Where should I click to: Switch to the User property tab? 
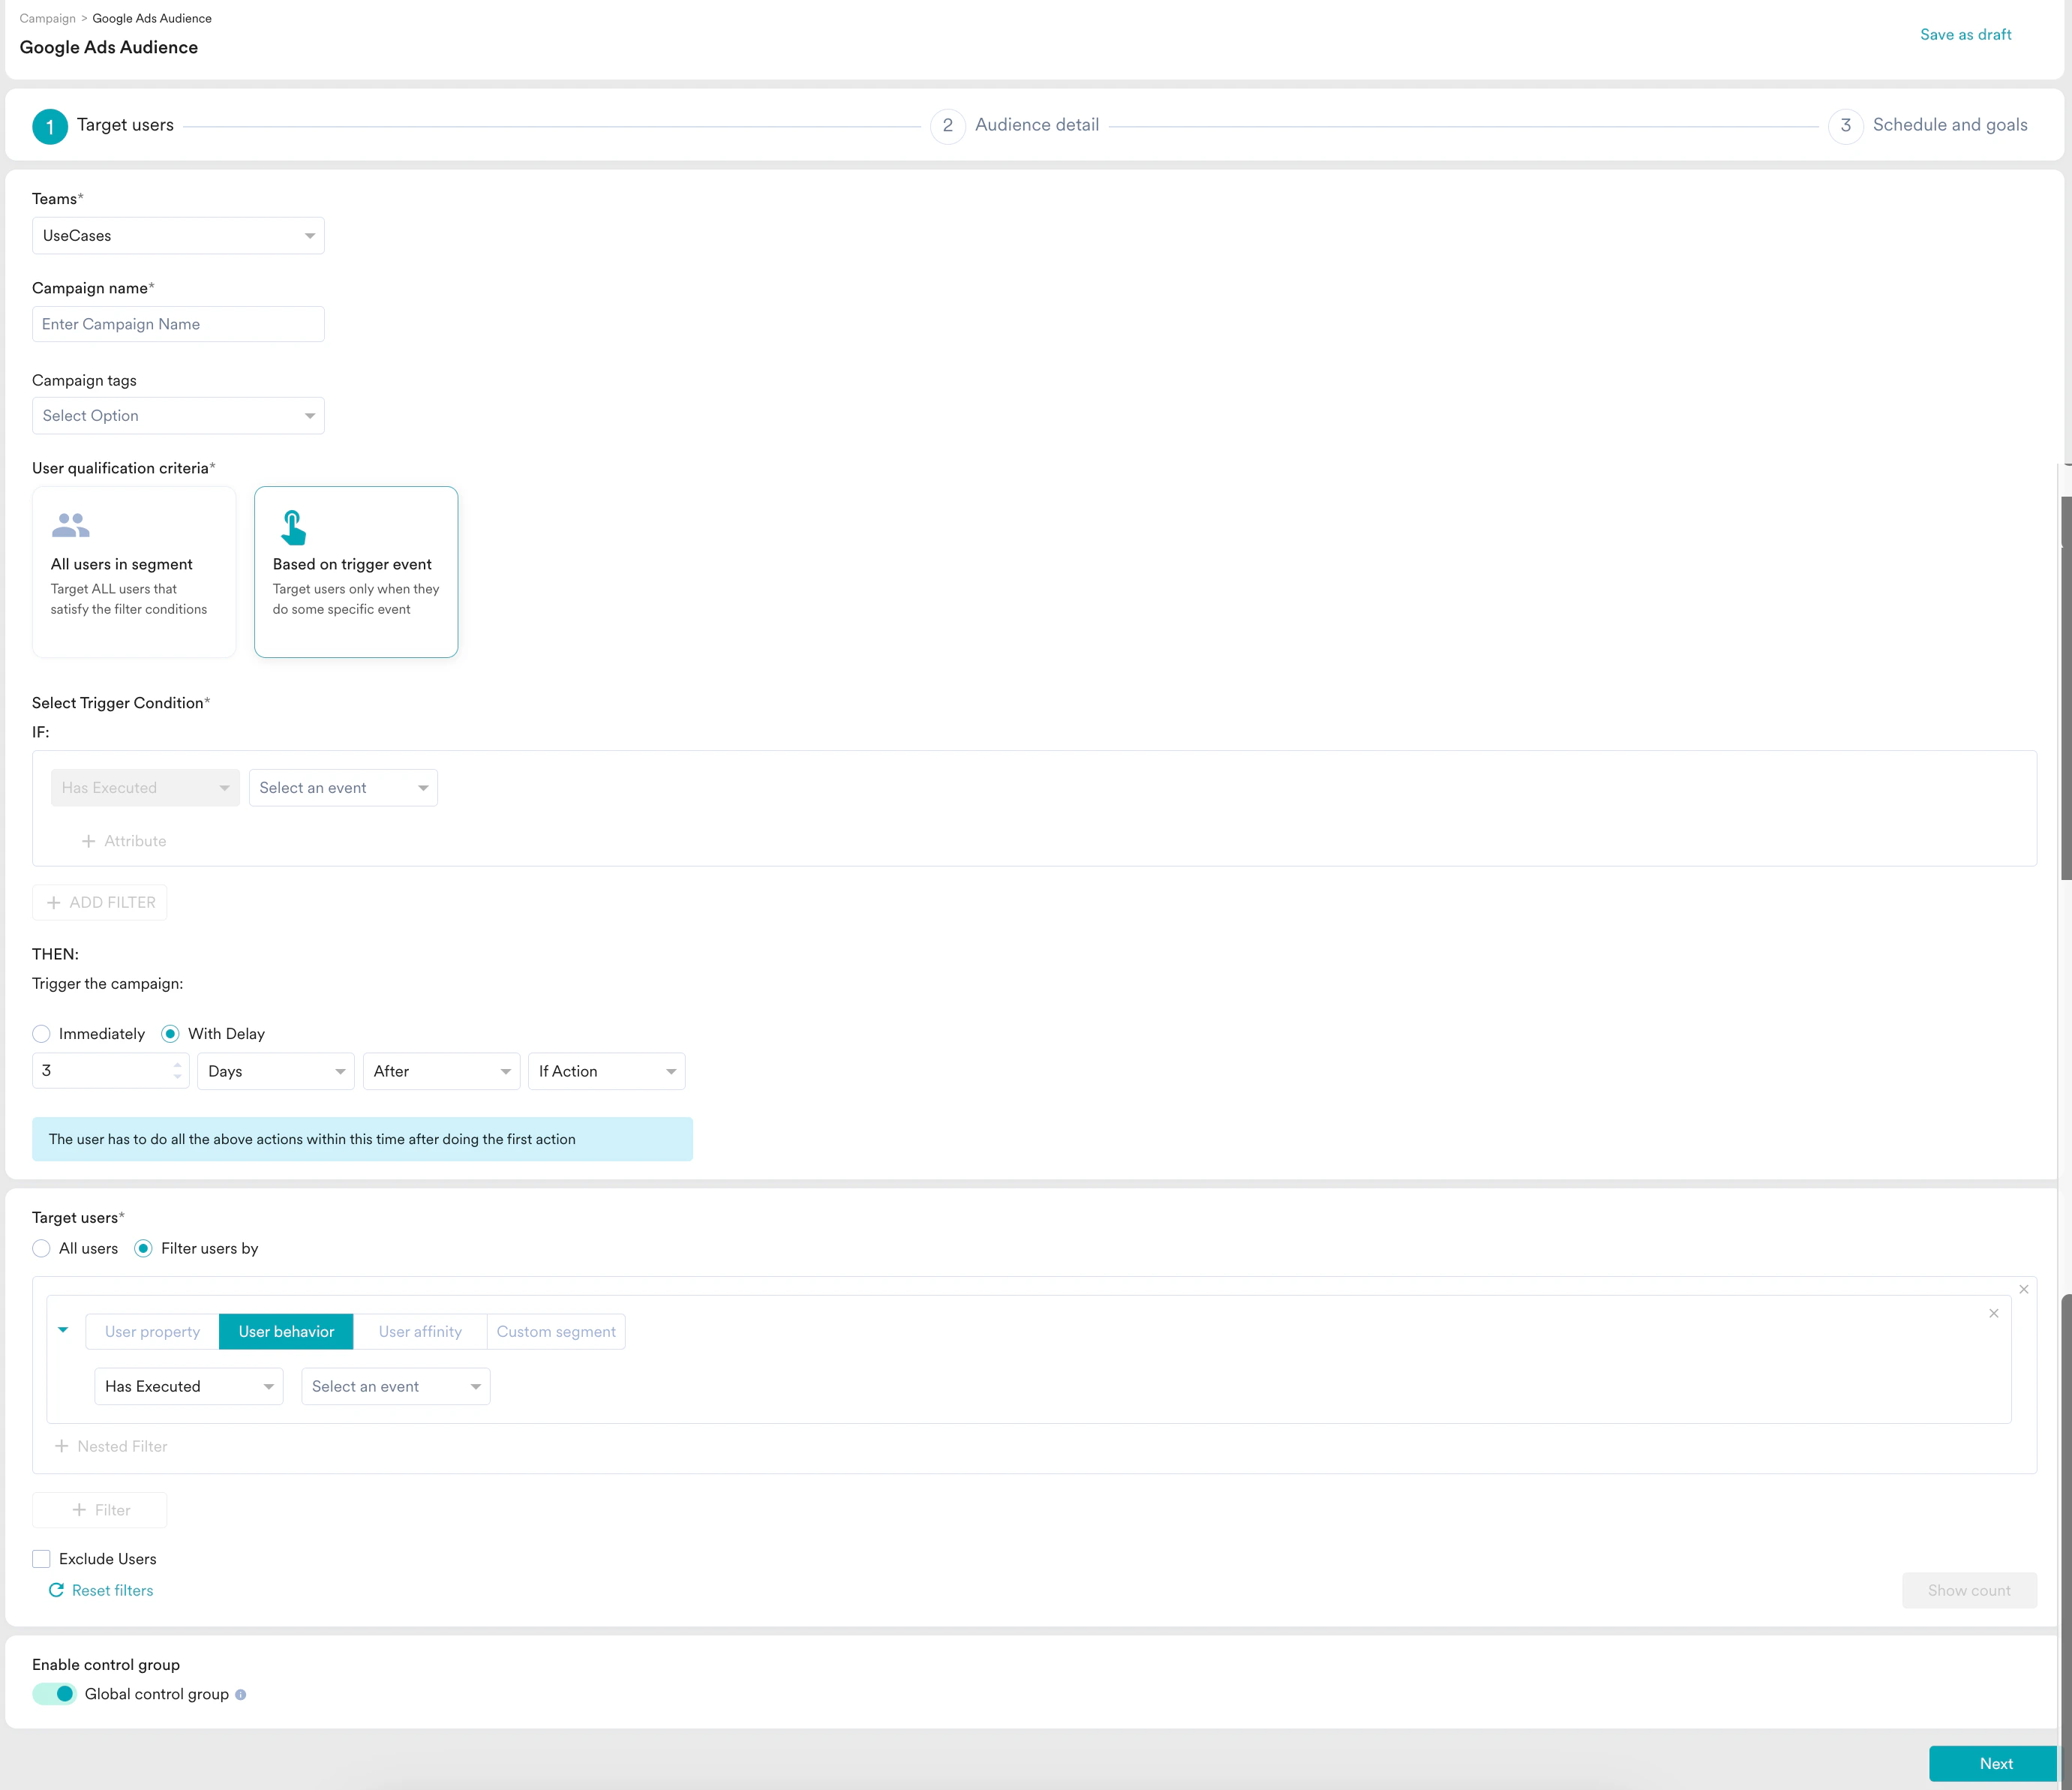(152, 1331)
